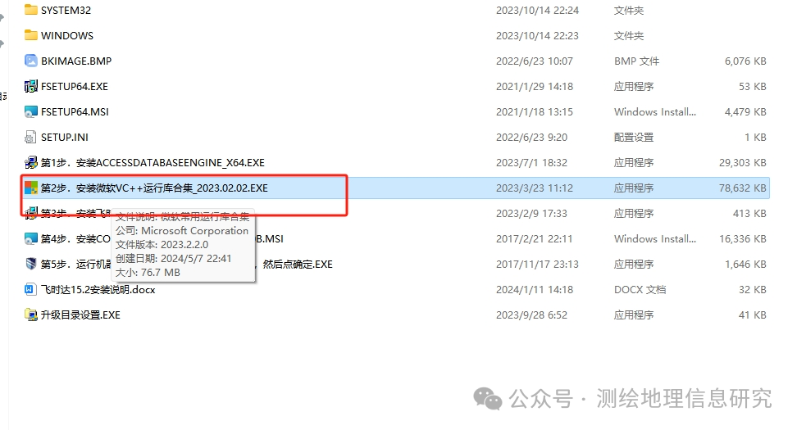
Task: Click the 6,076 KB size value
Action: pos(745,61)
